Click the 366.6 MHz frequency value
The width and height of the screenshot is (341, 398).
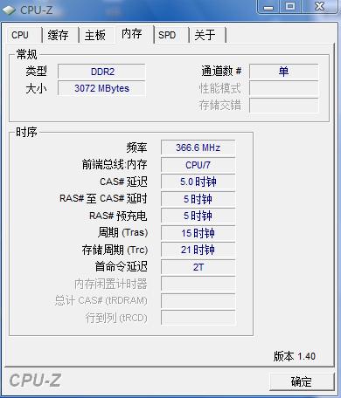pos(198,148)
